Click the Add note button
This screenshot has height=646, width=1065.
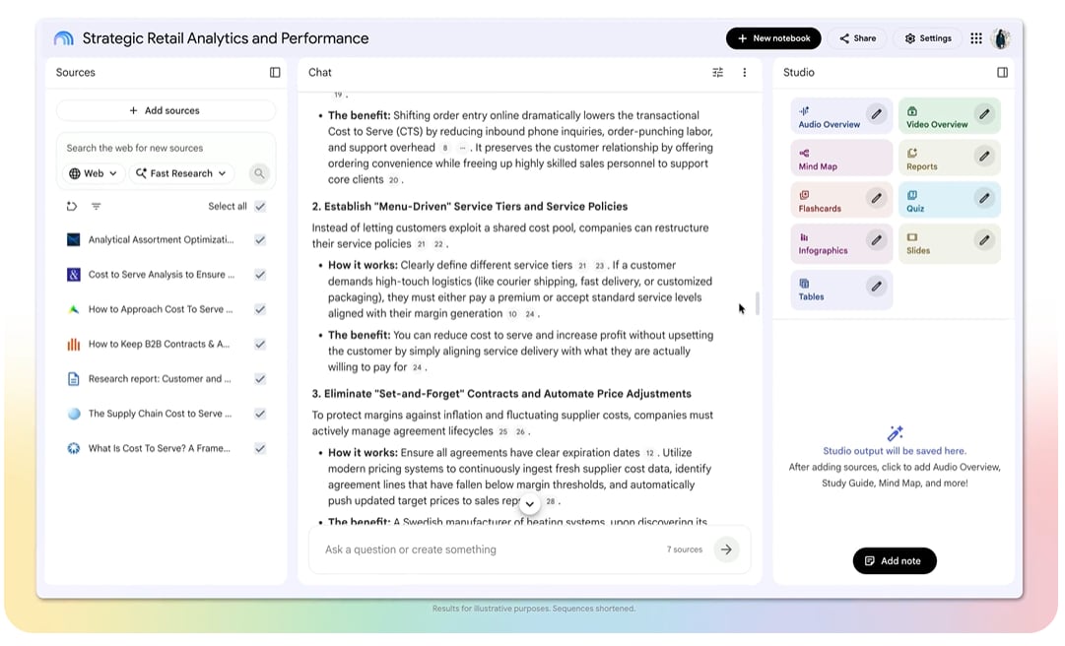point(895,561)
